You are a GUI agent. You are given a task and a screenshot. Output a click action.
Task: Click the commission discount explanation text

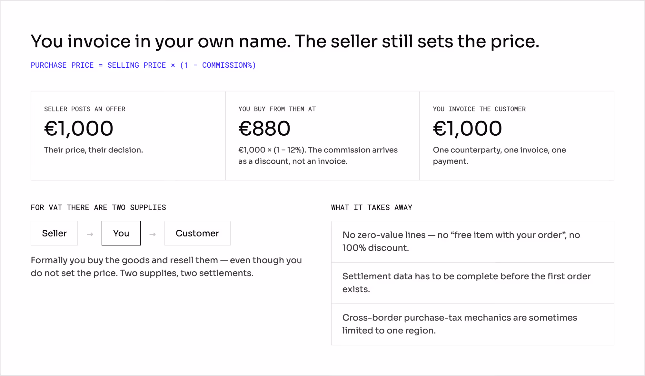tap(318, 156)
